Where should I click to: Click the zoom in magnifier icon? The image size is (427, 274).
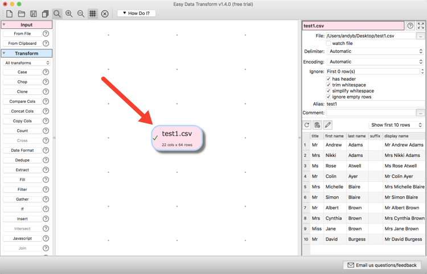pos(69,14)
